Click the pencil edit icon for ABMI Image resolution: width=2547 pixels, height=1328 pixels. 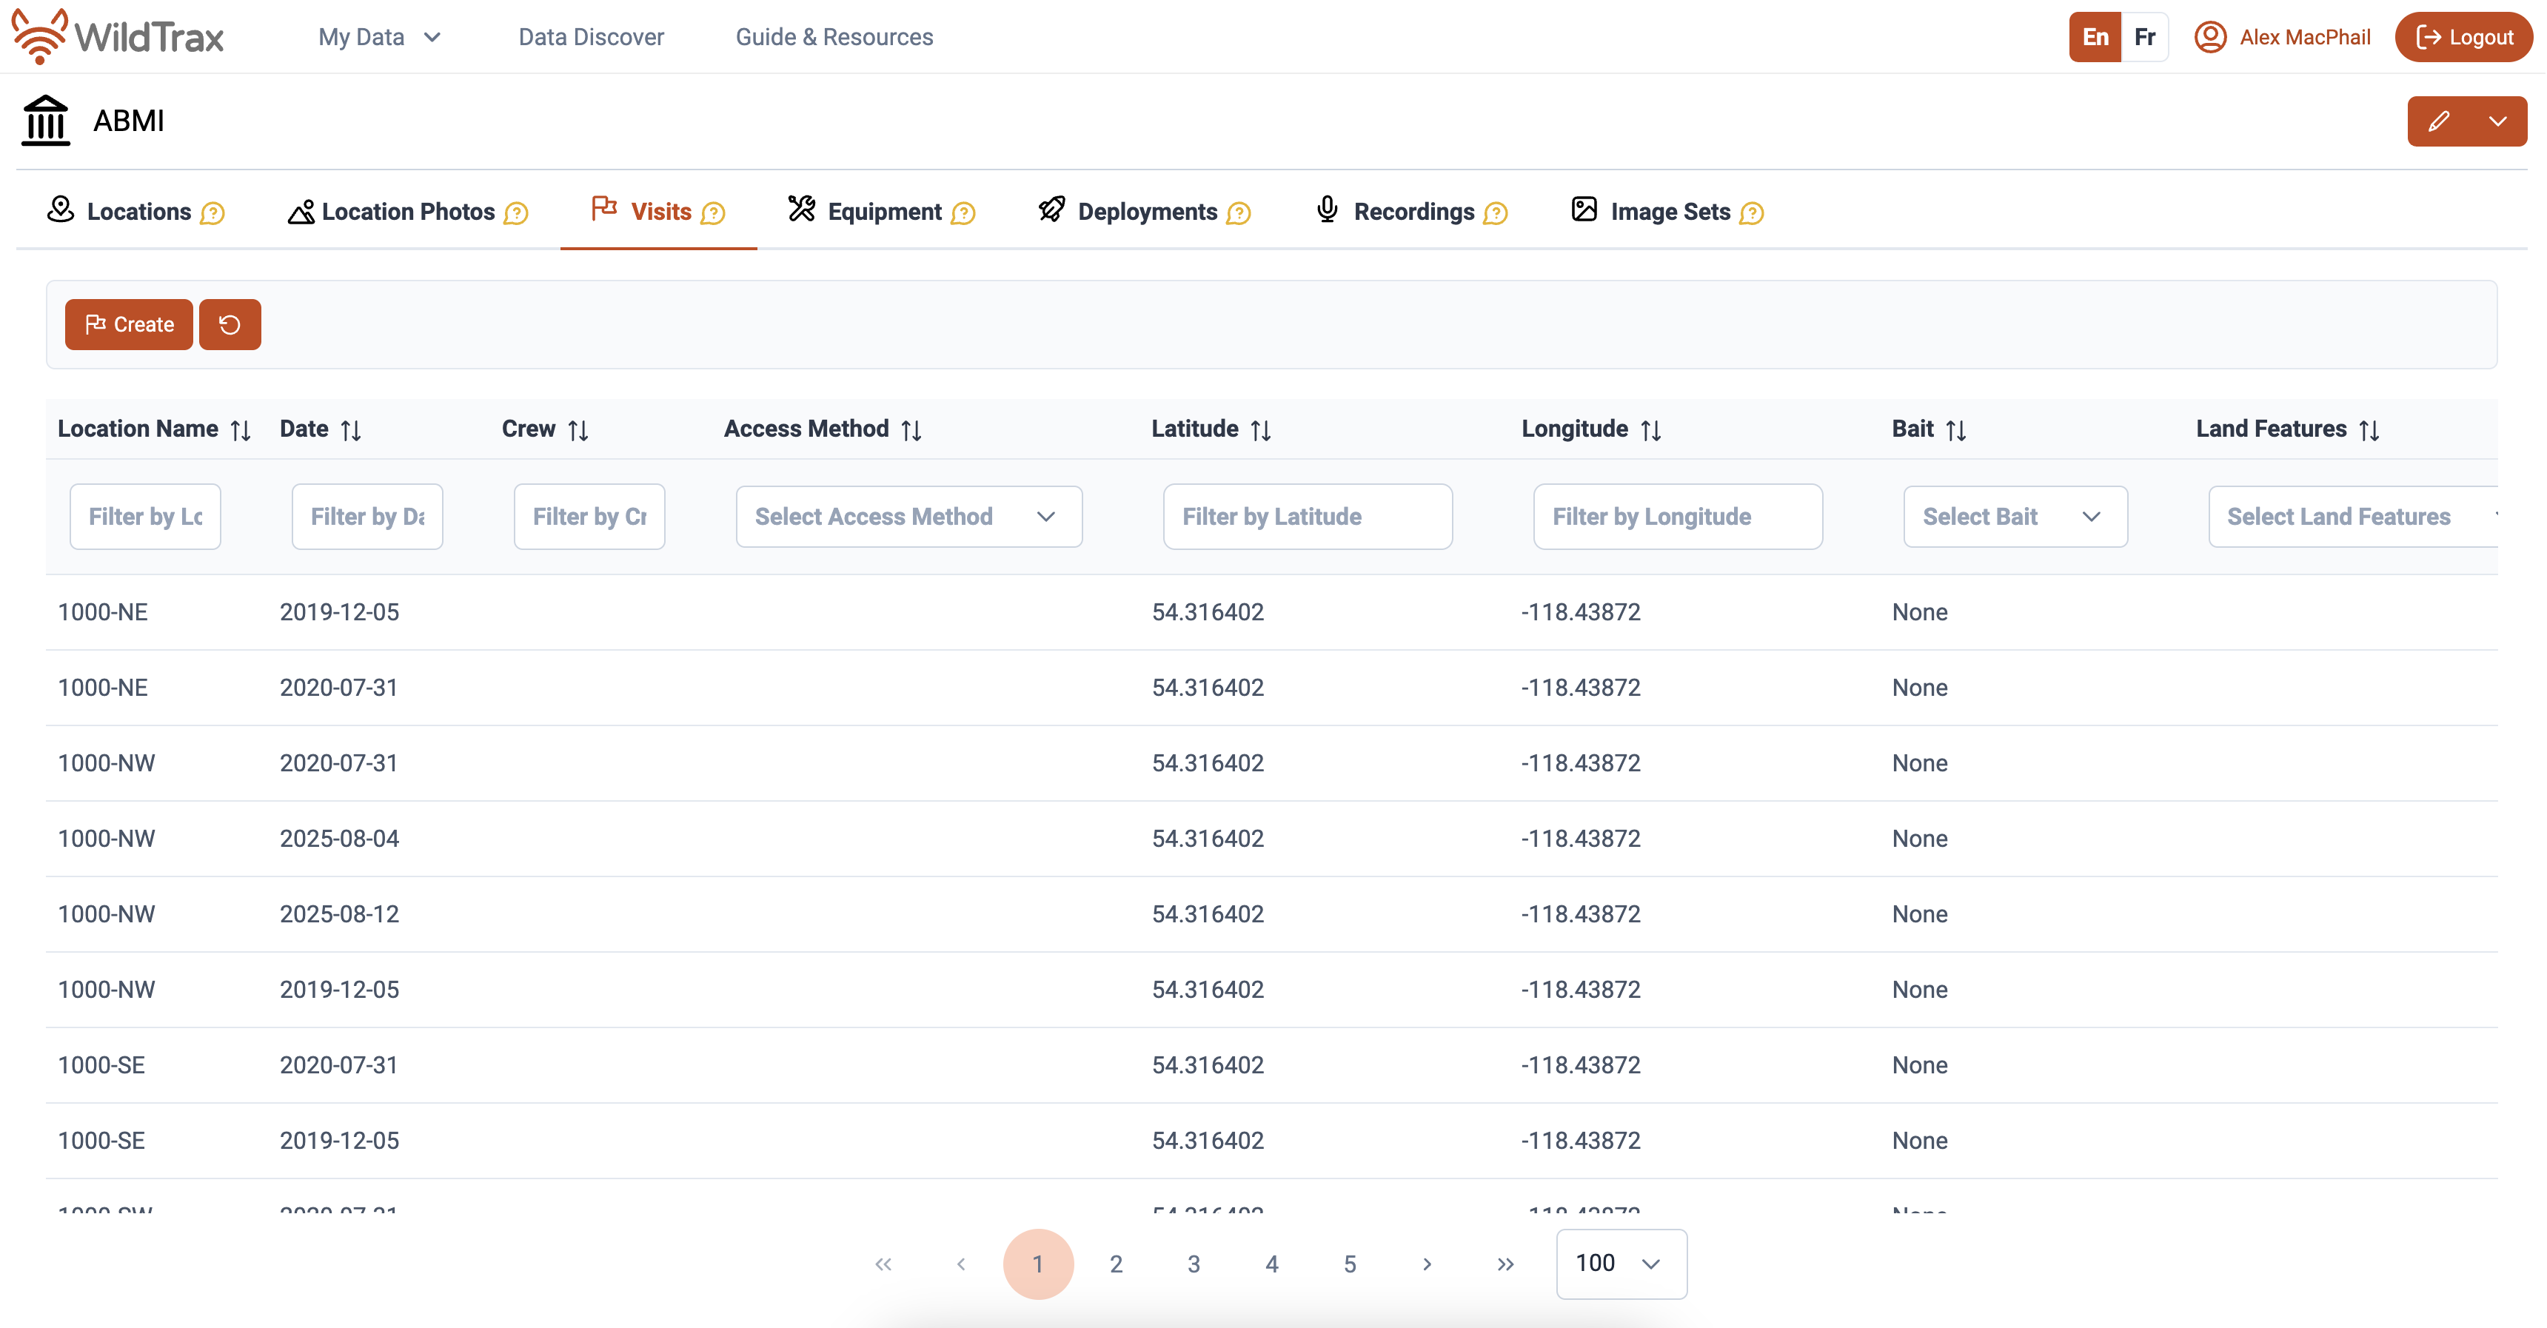(2438, 121)
